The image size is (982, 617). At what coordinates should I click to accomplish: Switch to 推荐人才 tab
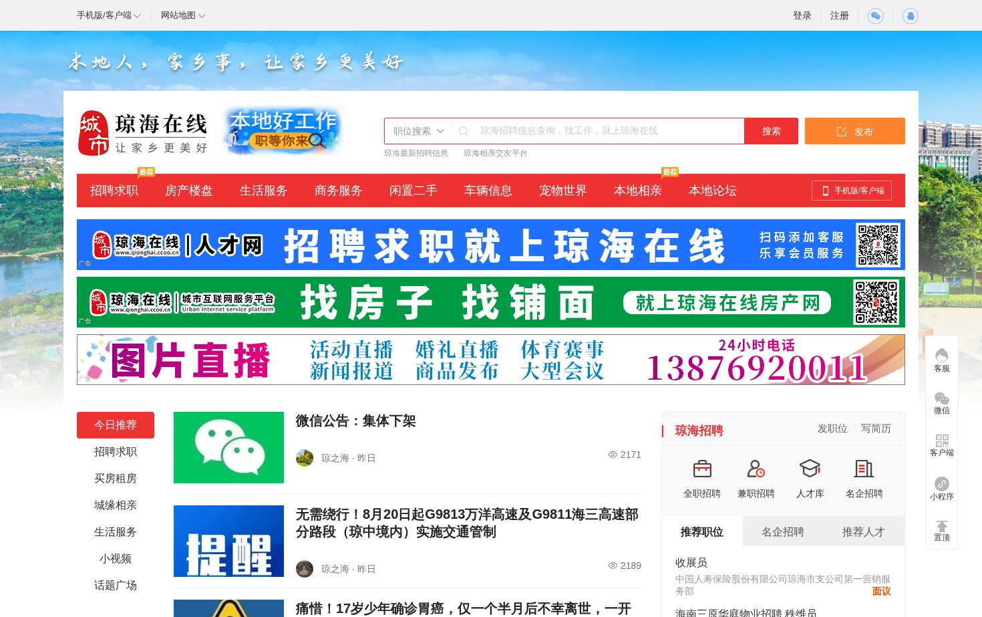click(864, 532)
